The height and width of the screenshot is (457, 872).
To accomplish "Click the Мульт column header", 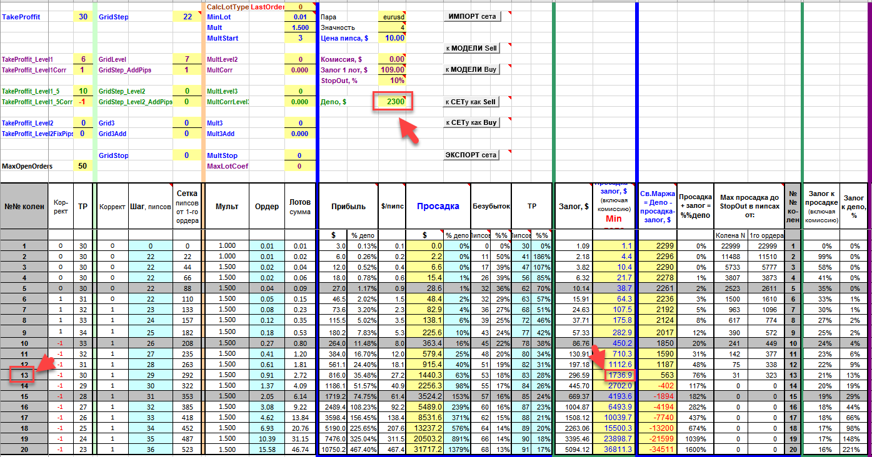I will click(x=226, y=206).
